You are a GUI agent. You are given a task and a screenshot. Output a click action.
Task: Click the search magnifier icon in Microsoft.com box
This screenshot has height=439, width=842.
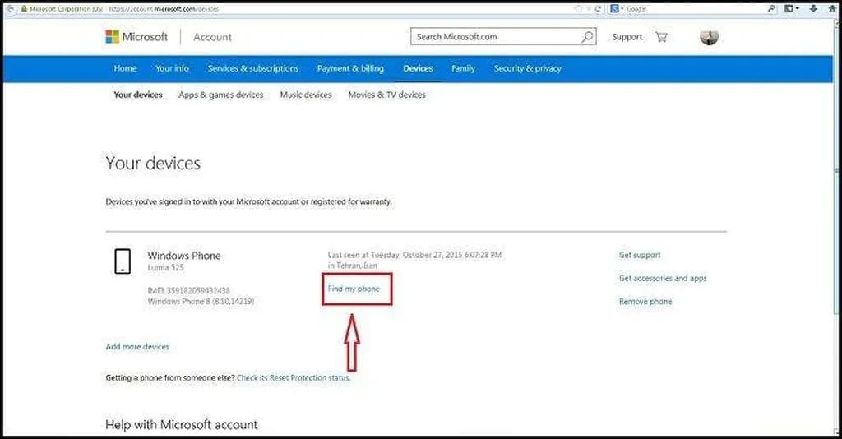click(x=587, y=37)
